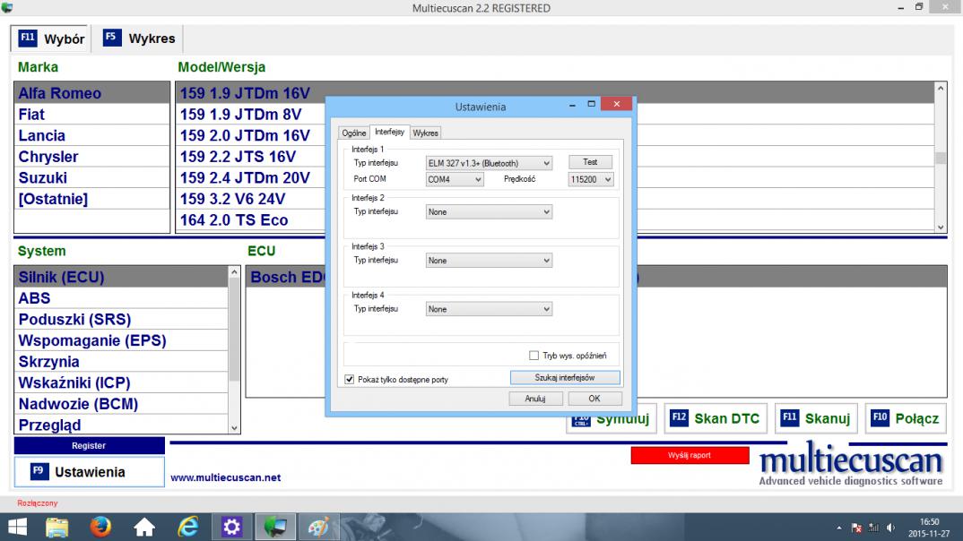Open Internet Explorer from the taskbar
The width and height of the screenshot is (963, 541).
(x=188, y=527)
